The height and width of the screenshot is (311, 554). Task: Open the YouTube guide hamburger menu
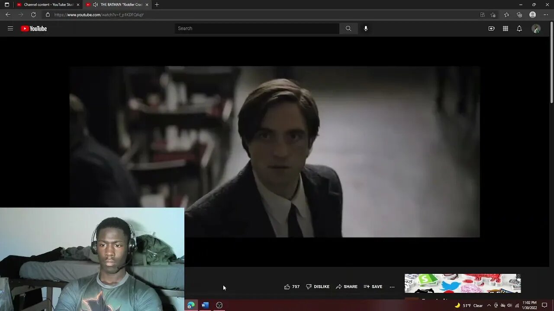coord(10,29)
